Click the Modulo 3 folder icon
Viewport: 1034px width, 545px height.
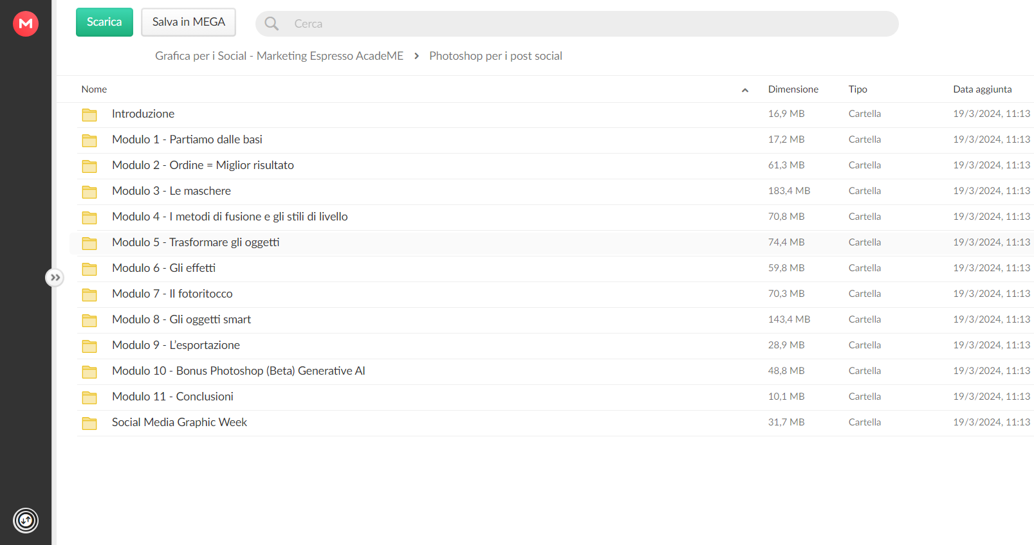(89, 192)
